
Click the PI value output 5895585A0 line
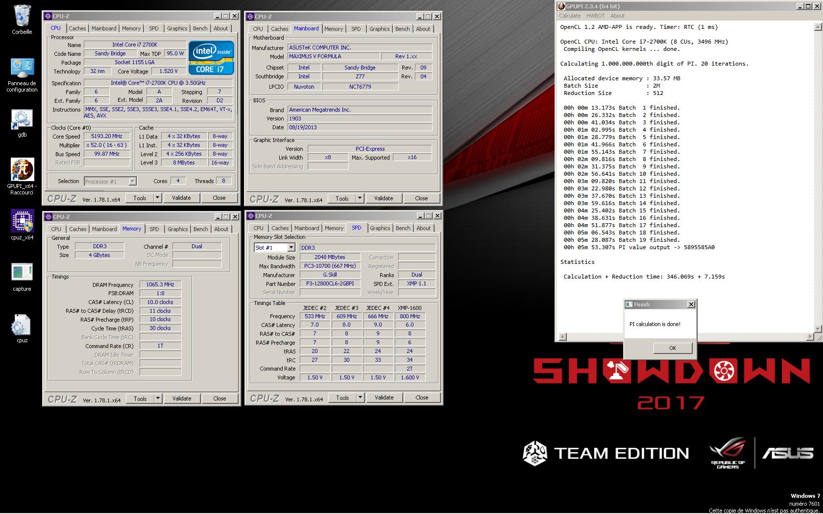(x=639, y=247)
